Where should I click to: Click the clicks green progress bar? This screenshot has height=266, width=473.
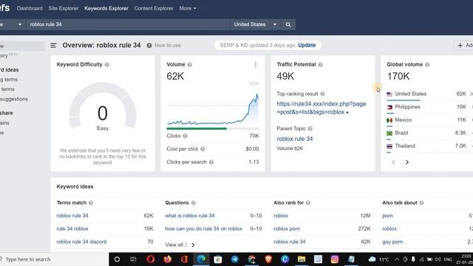[197, 129]
